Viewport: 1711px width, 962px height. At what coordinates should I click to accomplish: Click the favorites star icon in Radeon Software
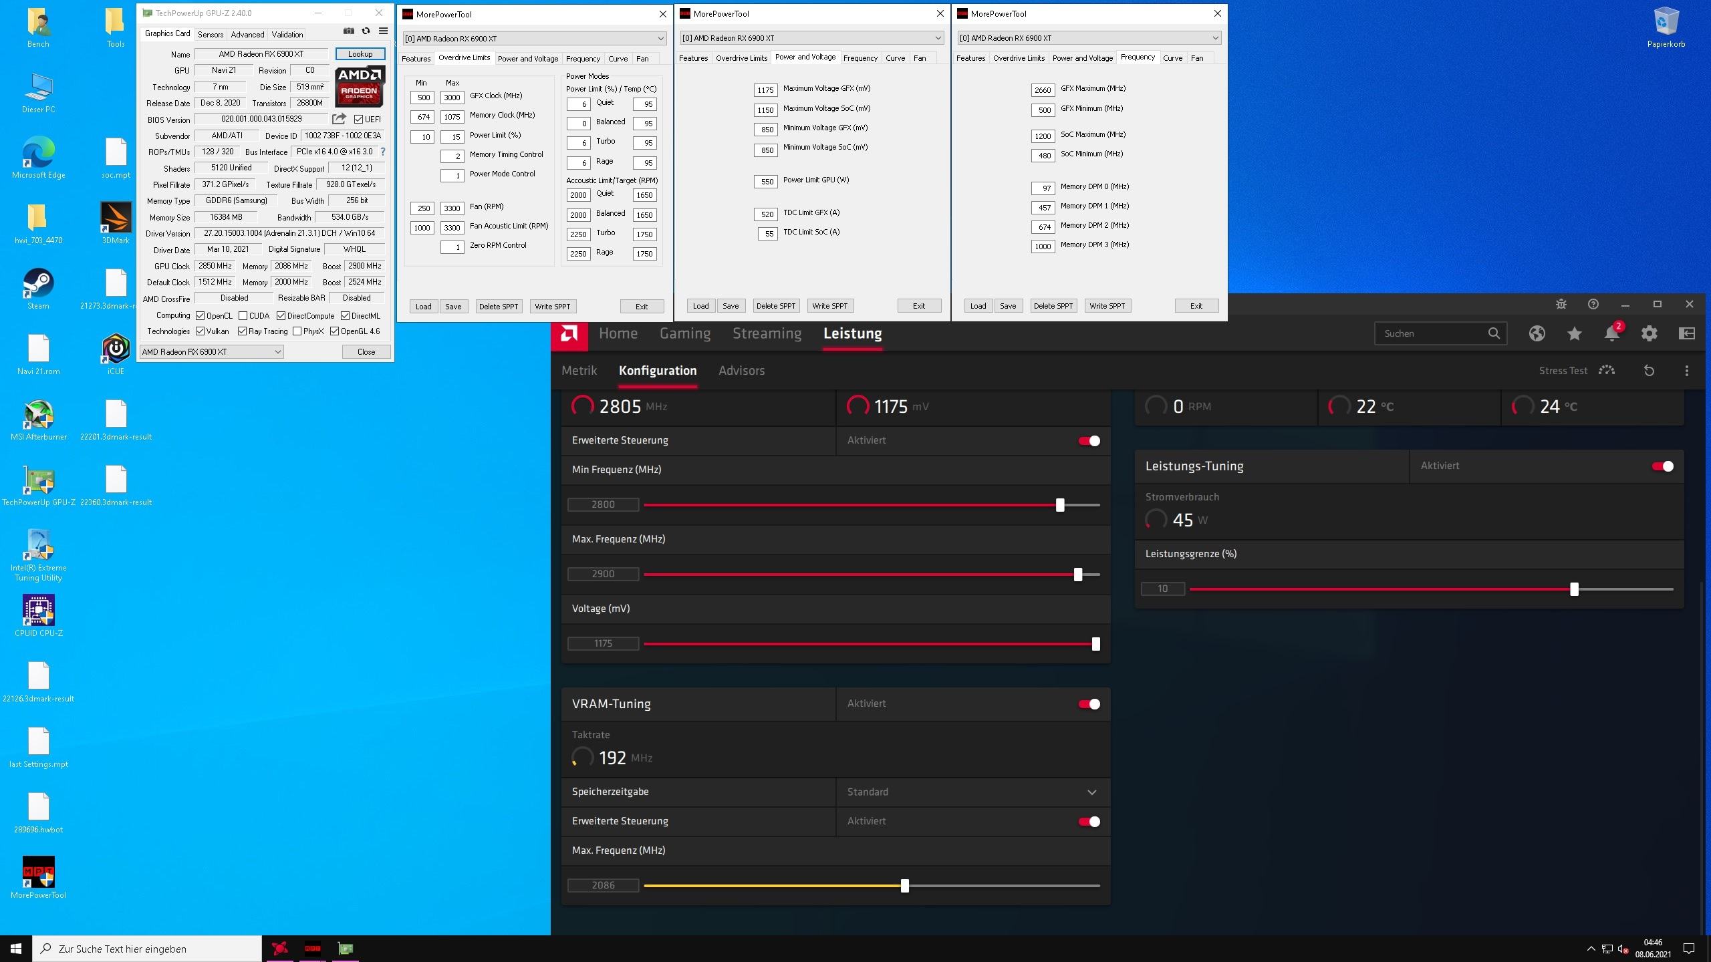[x=1574, y=333]
